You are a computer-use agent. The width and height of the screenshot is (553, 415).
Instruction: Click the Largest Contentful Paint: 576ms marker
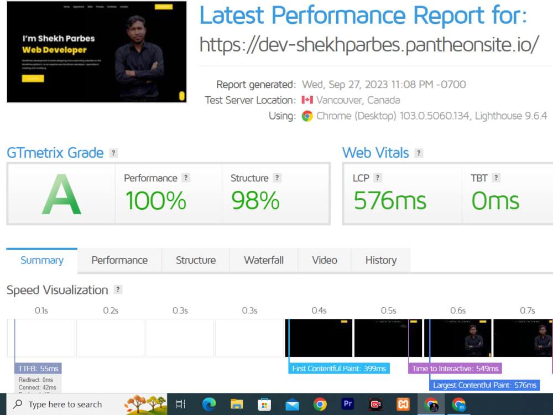(x=484, y=385)
